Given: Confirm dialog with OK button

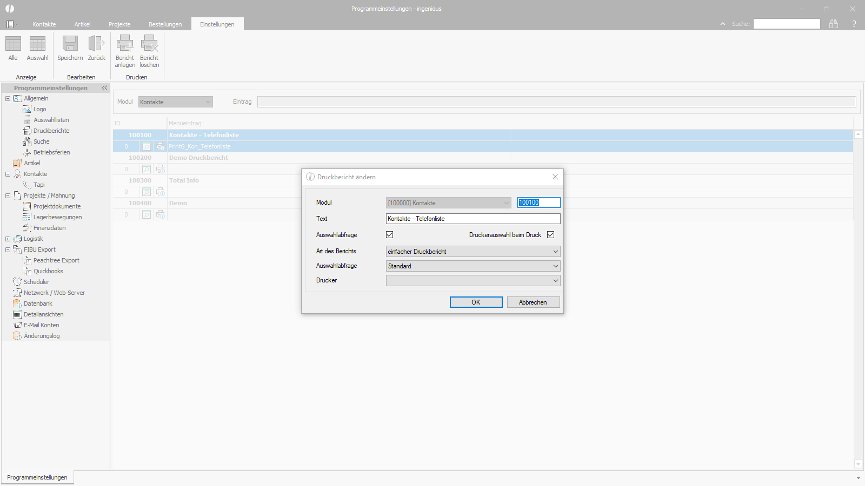Looking at the screenshot, I should point(476,302).
